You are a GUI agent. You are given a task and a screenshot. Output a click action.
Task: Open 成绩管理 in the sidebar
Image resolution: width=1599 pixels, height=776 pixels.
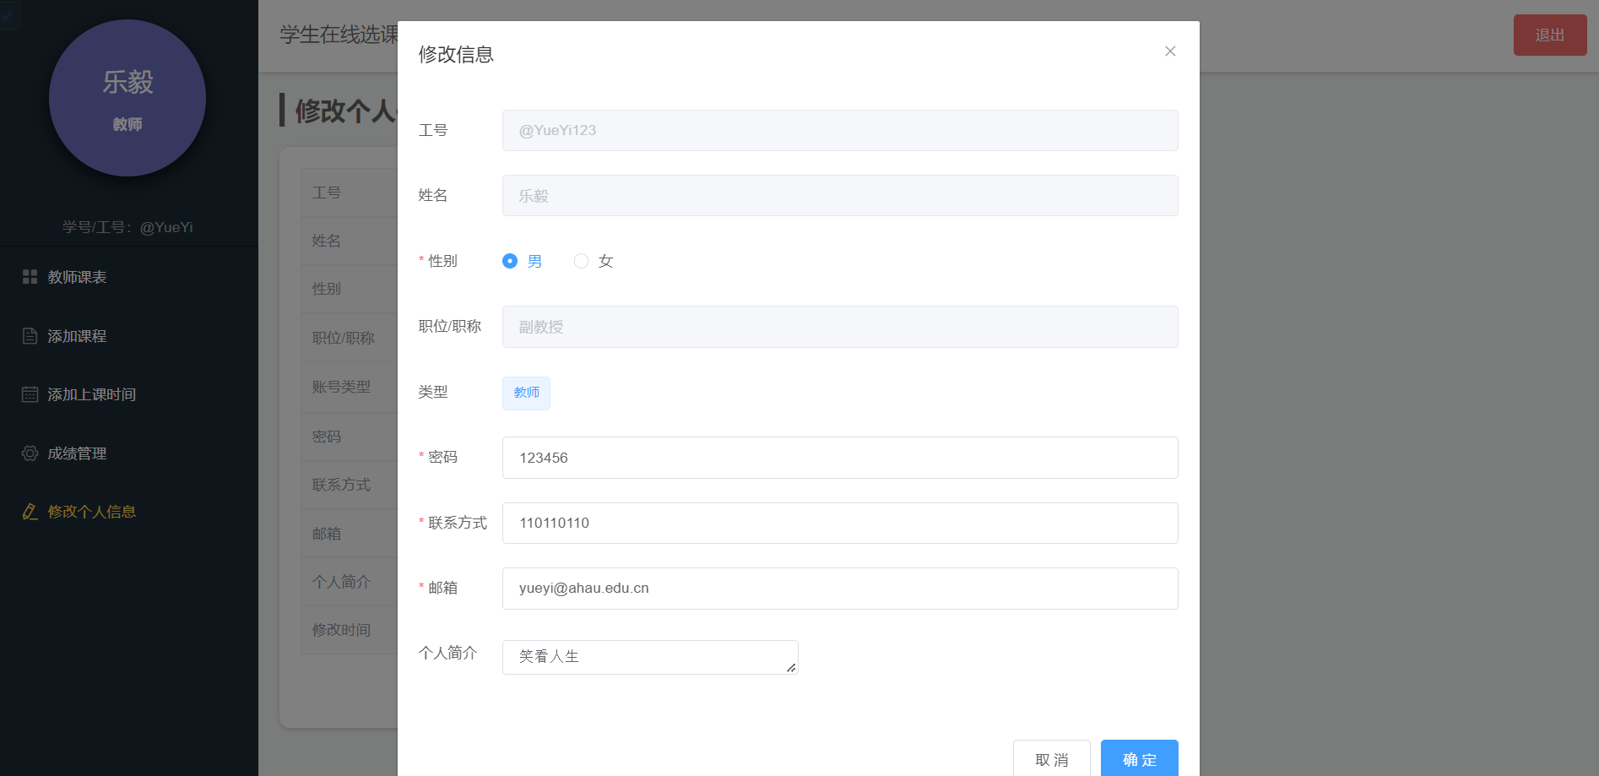[129, 453]
